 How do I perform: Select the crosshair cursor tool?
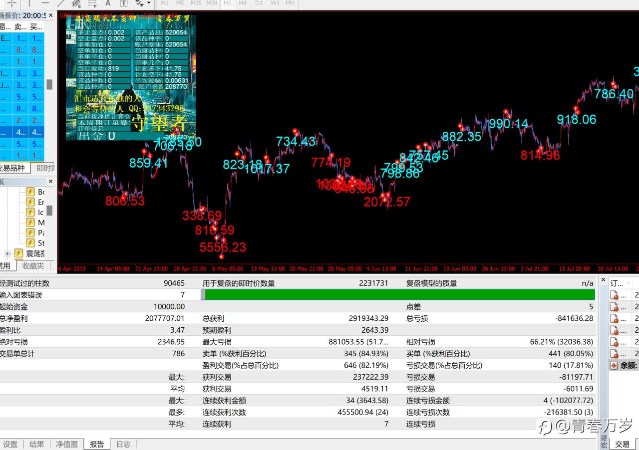pyautogui.click(x=11, y=3)
